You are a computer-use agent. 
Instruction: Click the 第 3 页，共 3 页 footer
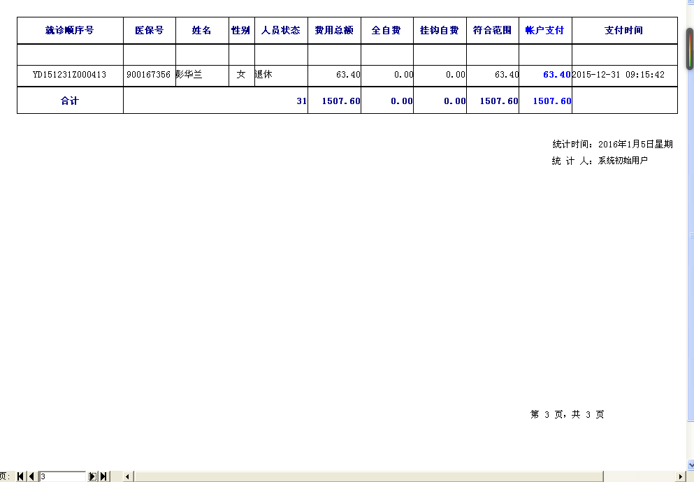pos(567,414)
